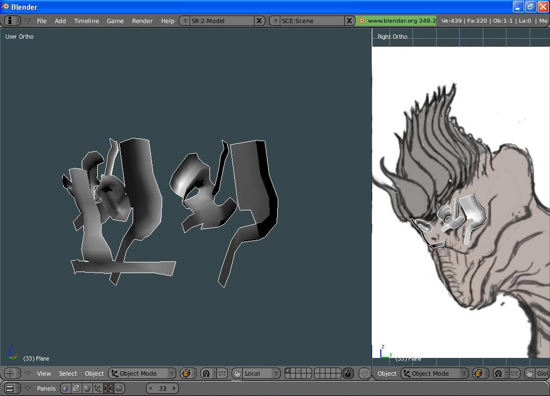Toggle move object centers only button
The width and height of the screenshot is (550, 396).
[x=221, y=373]
